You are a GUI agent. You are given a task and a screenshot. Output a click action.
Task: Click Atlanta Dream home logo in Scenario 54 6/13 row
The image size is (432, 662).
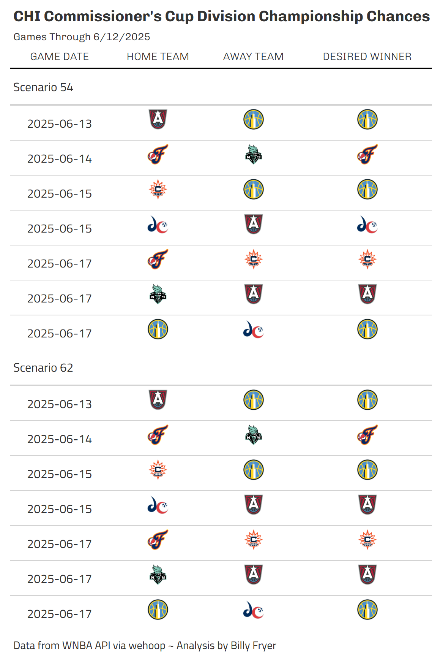pyautogui.click(x=158, y=119)
